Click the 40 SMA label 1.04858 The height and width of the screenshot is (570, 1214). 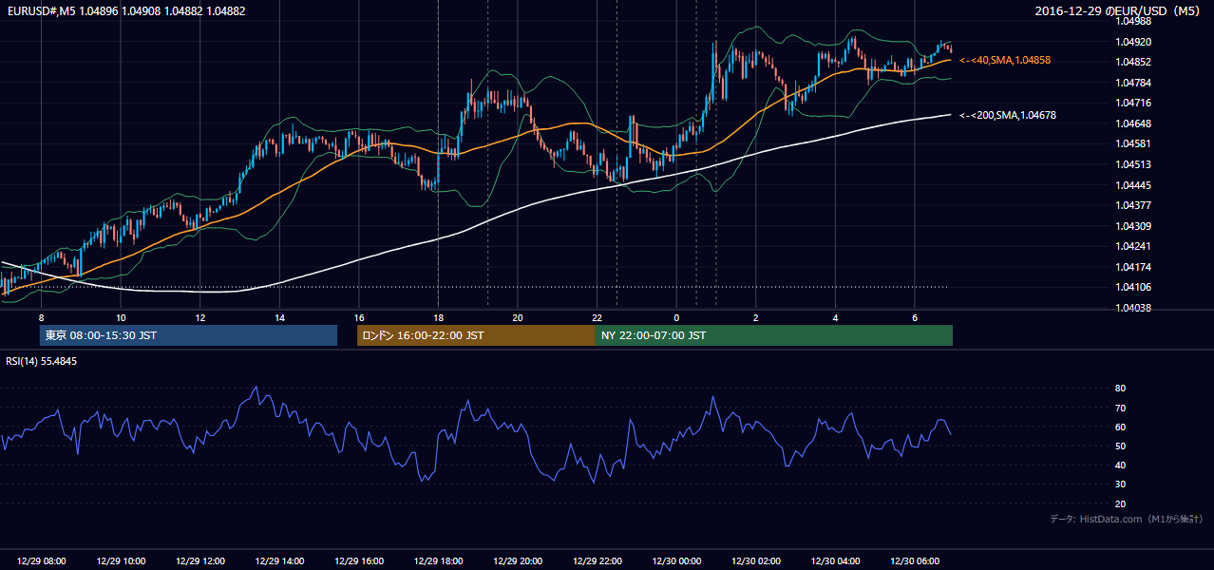(x=1005, y=60)
